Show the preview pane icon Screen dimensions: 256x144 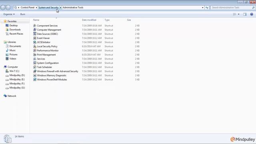click(x=245, y=14)
